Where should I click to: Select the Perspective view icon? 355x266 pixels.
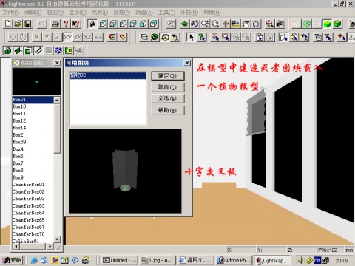92,24
